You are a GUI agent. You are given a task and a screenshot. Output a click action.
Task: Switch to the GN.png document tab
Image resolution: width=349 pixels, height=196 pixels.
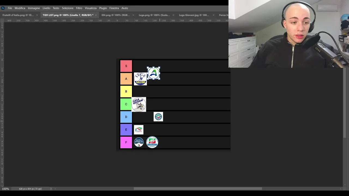[x=116, y=15]
